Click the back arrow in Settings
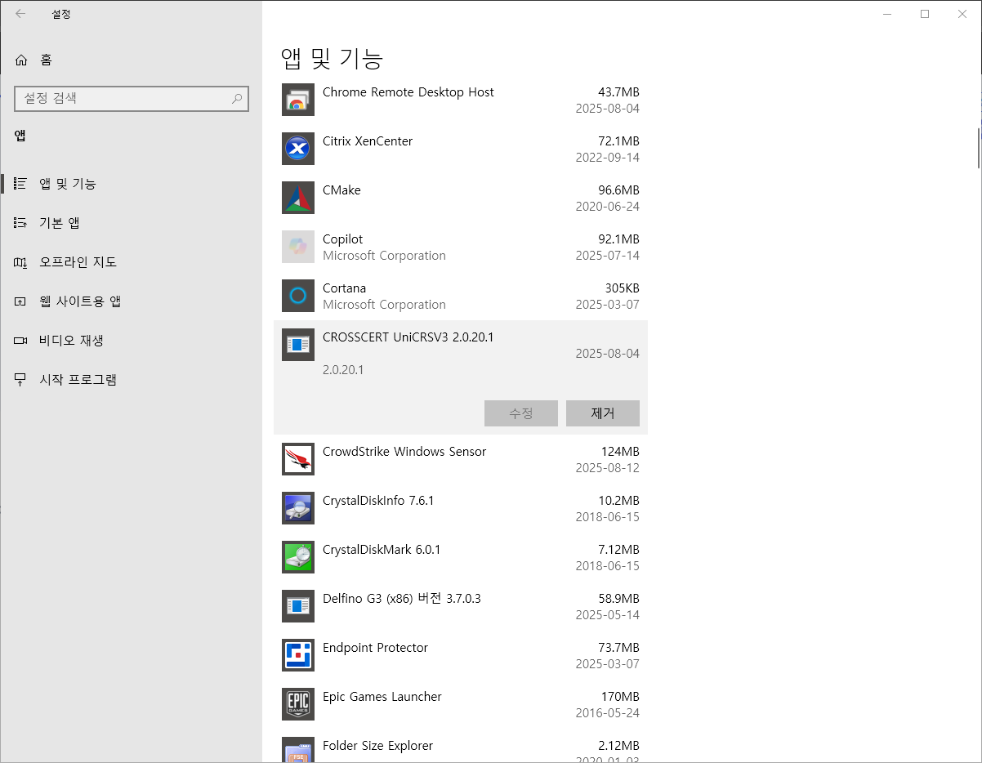This screenshot has width=982, height=763. (20, 14)
